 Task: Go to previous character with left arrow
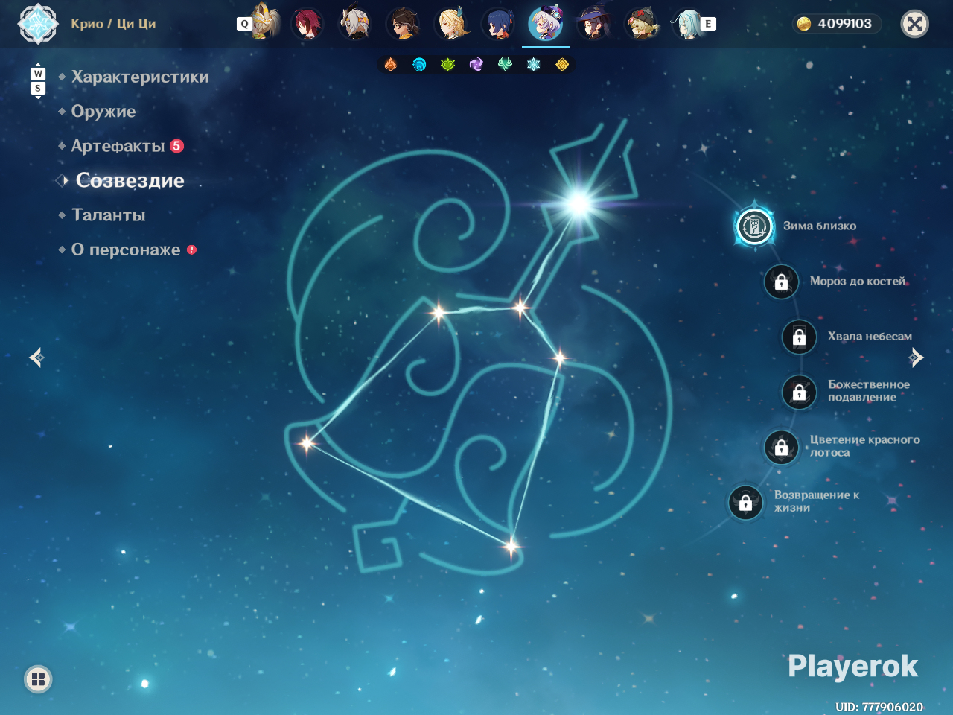(36, 358)
